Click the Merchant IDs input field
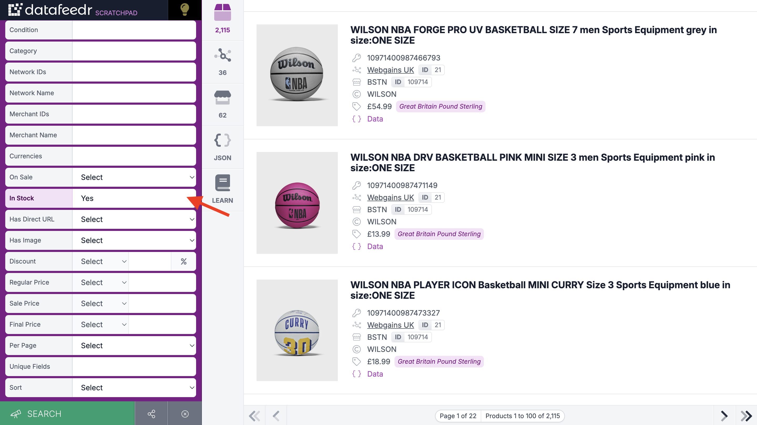The width and height of the screenshot is (757, 425). point(134,114)
